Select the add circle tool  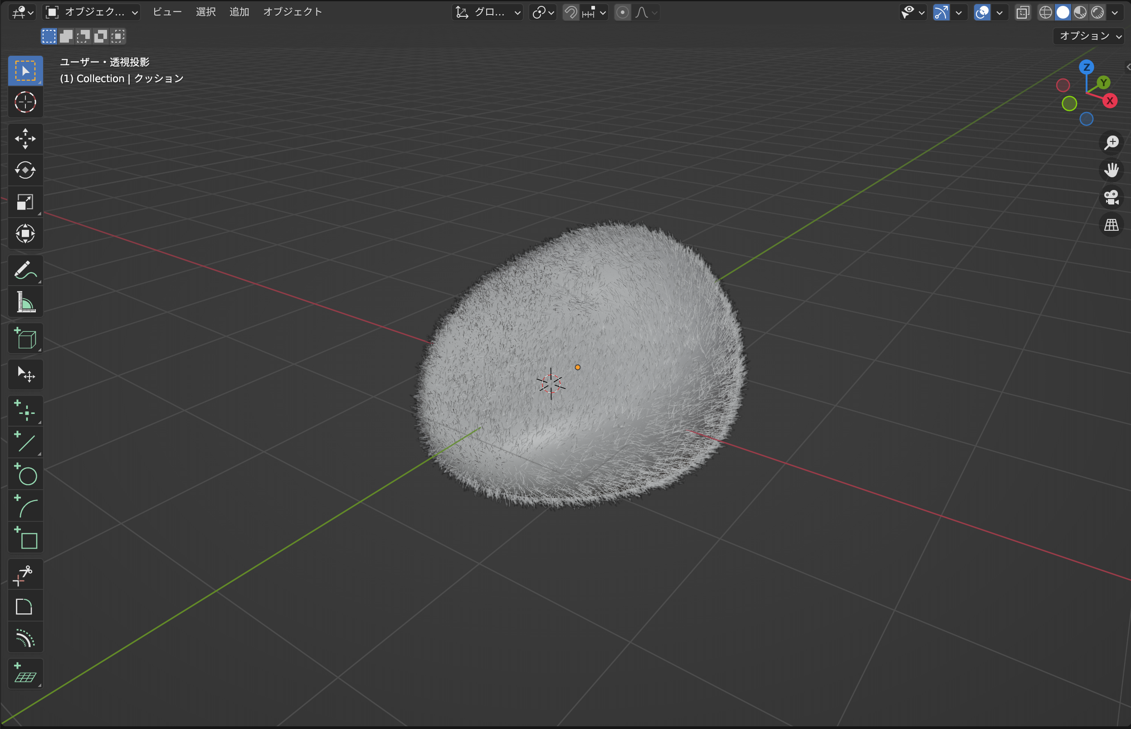[25, 474]
